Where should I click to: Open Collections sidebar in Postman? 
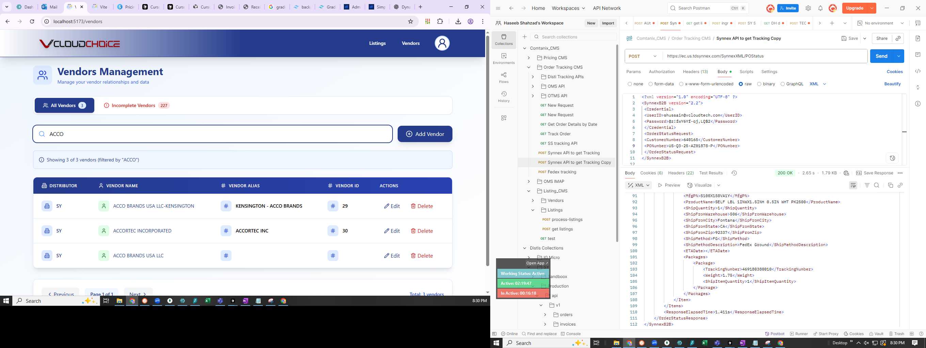click(x=504, y=39)
